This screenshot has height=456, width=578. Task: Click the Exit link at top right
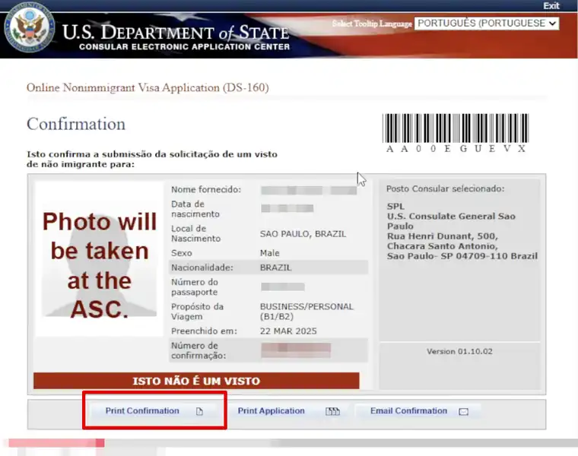point(551,6)
